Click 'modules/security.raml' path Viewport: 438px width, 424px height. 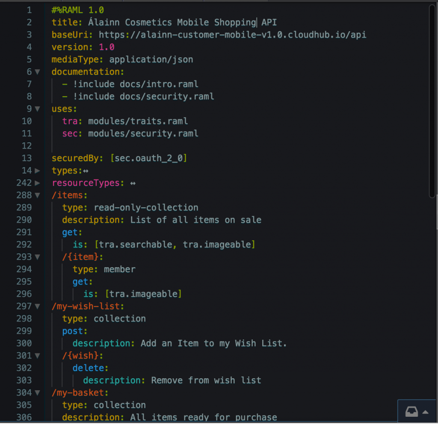143,133
